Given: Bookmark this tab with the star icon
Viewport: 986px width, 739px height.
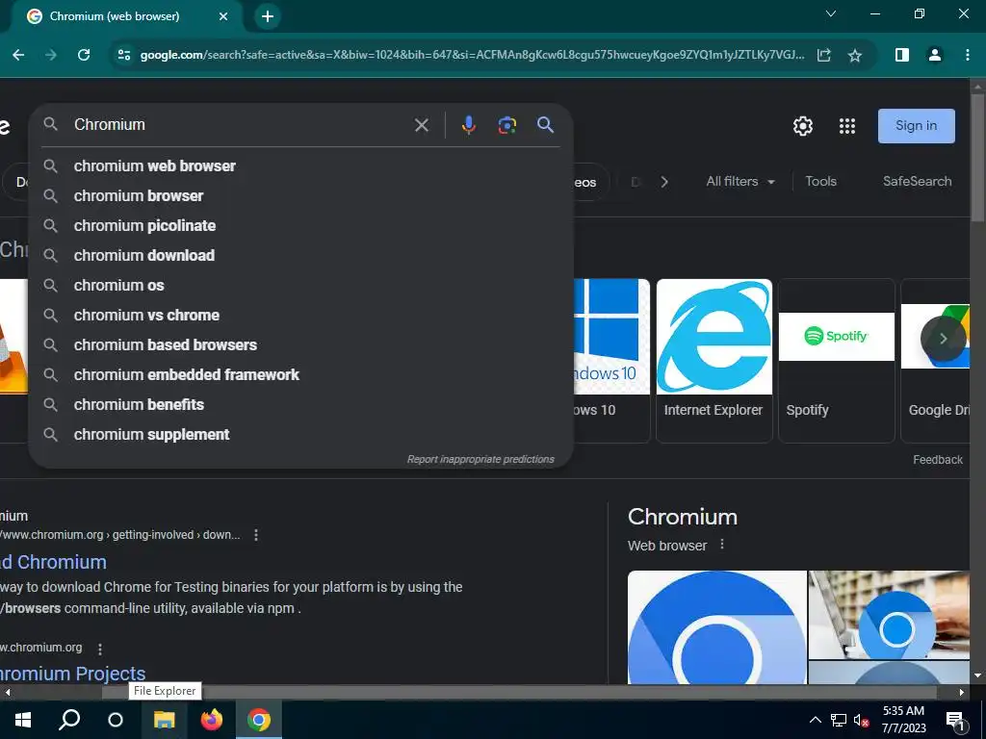Looking at the screenshot, I should coord(855,55).
